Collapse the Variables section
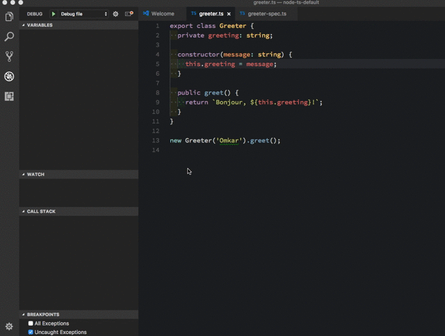445x336 pixels. click(x=79, y=25)
